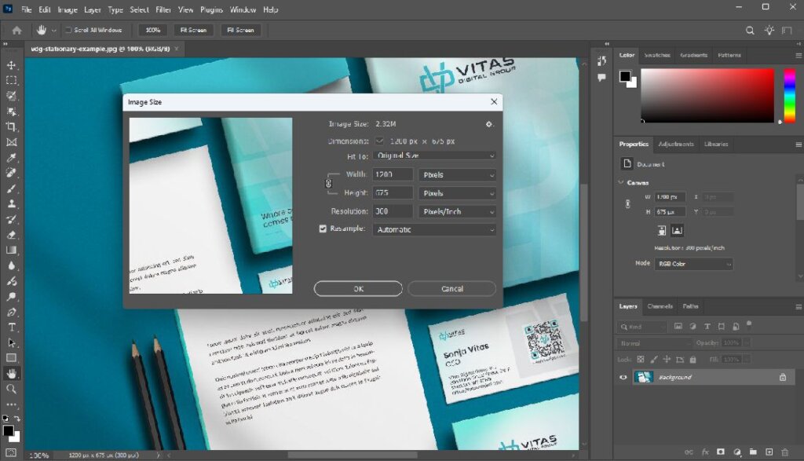Select the Zoom tool in toolbar

click(11, 390)
